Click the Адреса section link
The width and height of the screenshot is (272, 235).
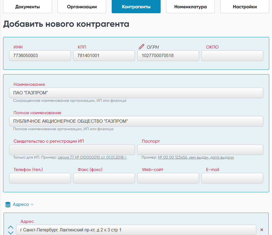coord(21,204)
